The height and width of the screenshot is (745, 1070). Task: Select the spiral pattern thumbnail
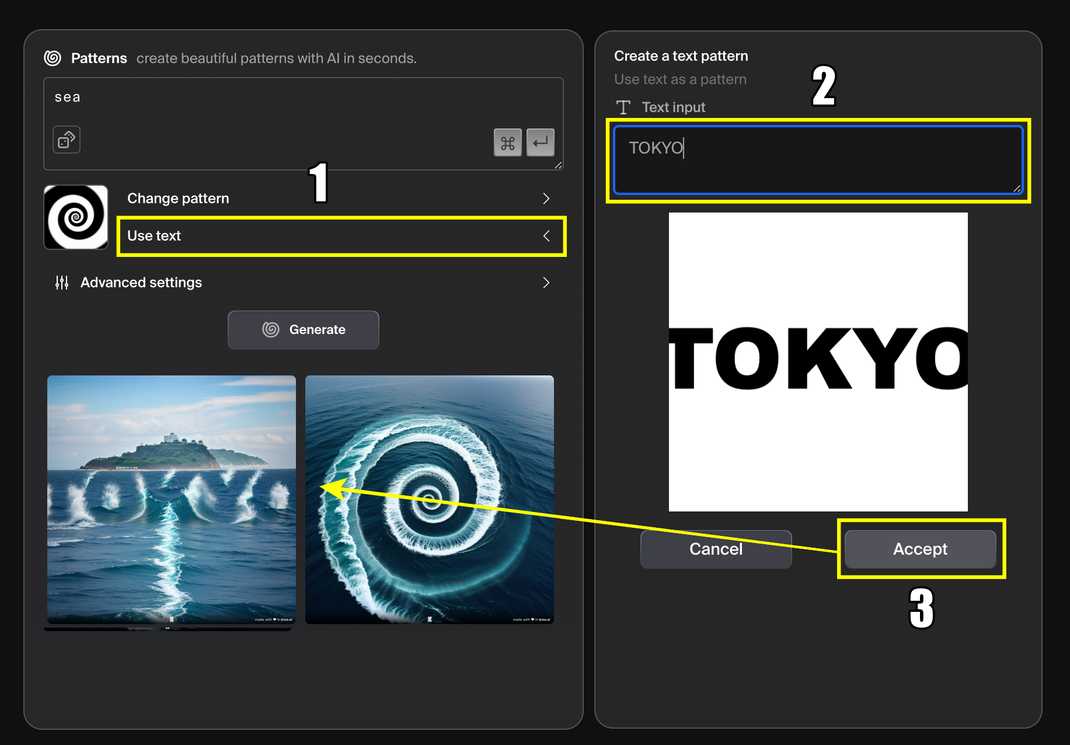76,217
